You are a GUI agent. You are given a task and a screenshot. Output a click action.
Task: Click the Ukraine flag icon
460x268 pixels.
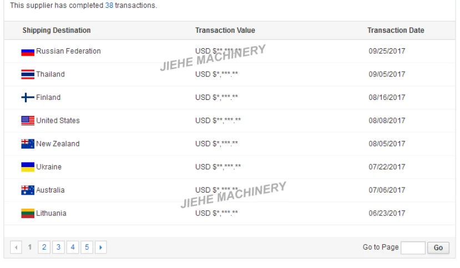(x=28, y=167)
